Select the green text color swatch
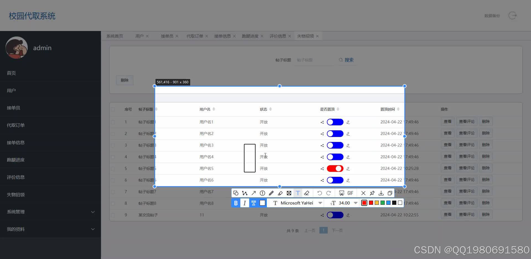The height and width of the screenshot is (259, 531). [x=382, y=203]
